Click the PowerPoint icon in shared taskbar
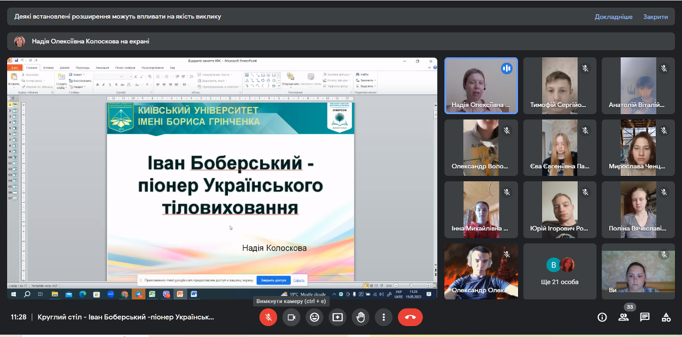The height and width of the screenshot is (337, 682). point(179,294)
